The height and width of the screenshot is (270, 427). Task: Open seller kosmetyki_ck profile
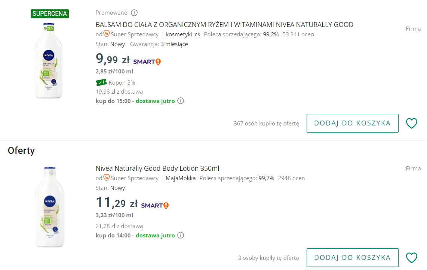tap(184, 34)
